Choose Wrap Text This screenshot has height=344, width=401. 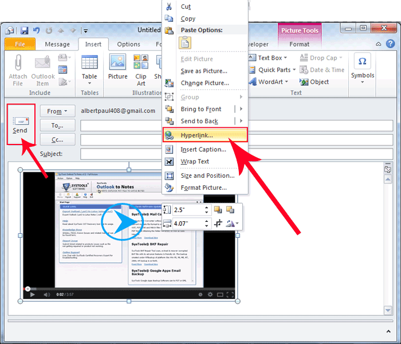pos(206,162)
